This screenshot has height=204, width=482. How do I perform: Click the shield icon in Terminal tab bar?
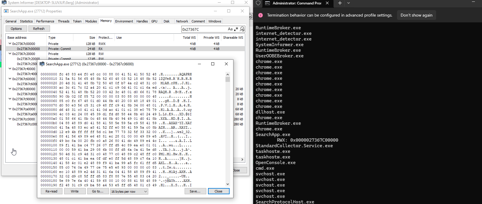click(258, 3)
